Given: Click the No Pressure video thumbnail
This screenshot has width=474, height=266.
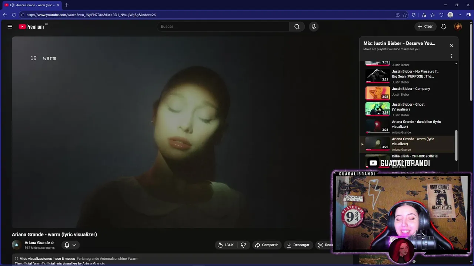Looking at the screenshot, I should point(378,76).
